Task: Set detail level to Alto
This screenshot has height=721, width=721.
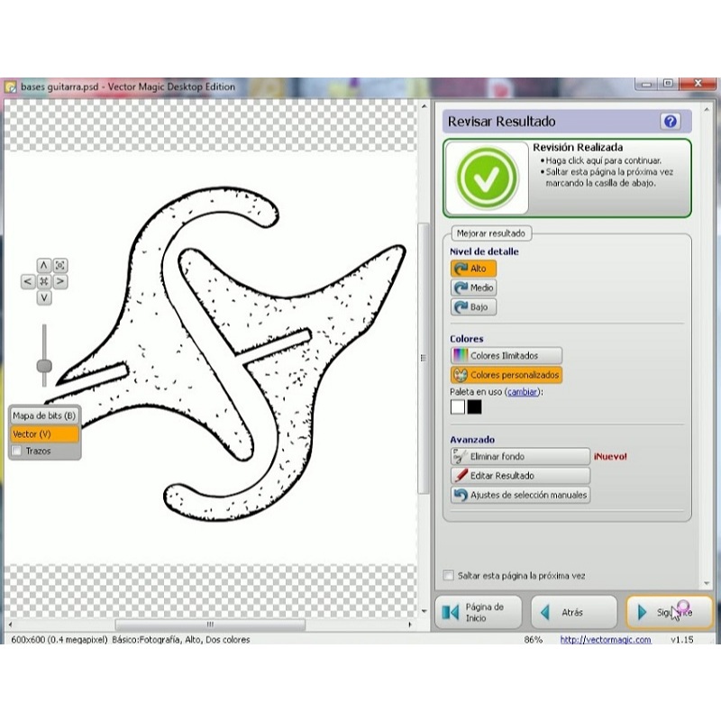Action: pyautogui.click(x=473, y=269)
